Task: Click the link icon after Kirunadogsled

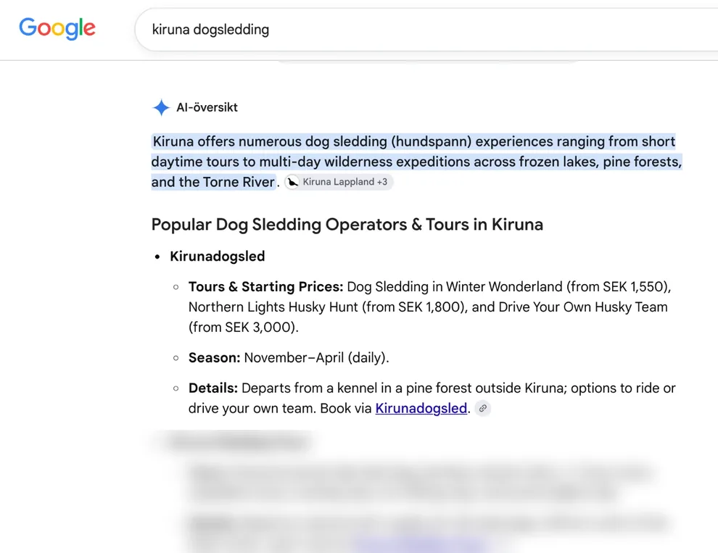Action: (x=482, y=408)
